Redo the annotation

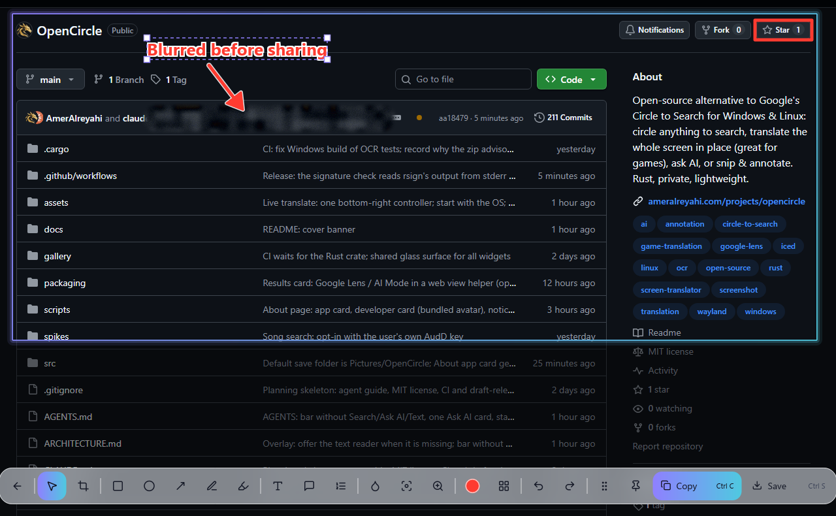(x=570, y=486)
